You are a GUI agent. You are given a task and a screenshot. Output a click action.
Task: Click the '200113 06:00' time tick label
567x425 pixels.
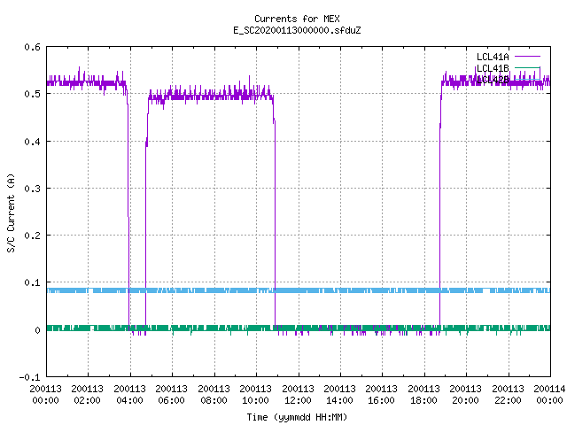171,394
